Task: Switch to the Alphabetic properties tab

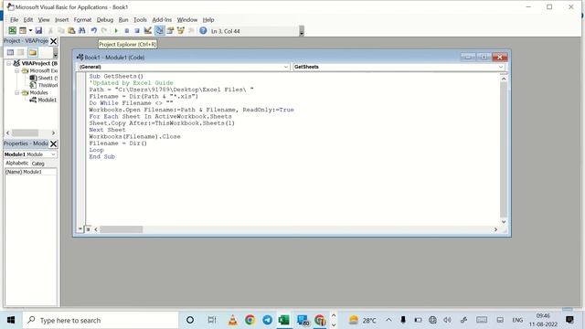Action: point(16,163)
